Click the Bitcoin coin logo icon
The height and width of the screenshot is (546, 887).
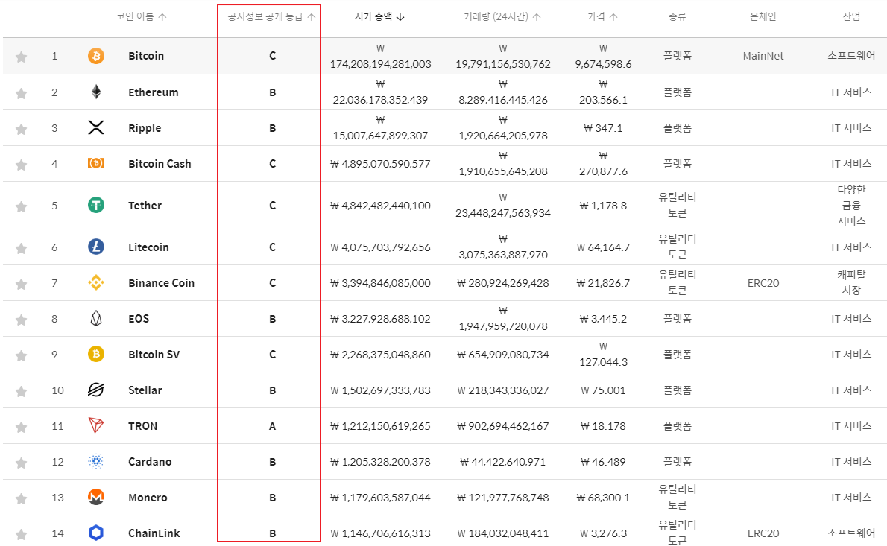[96, 56]
